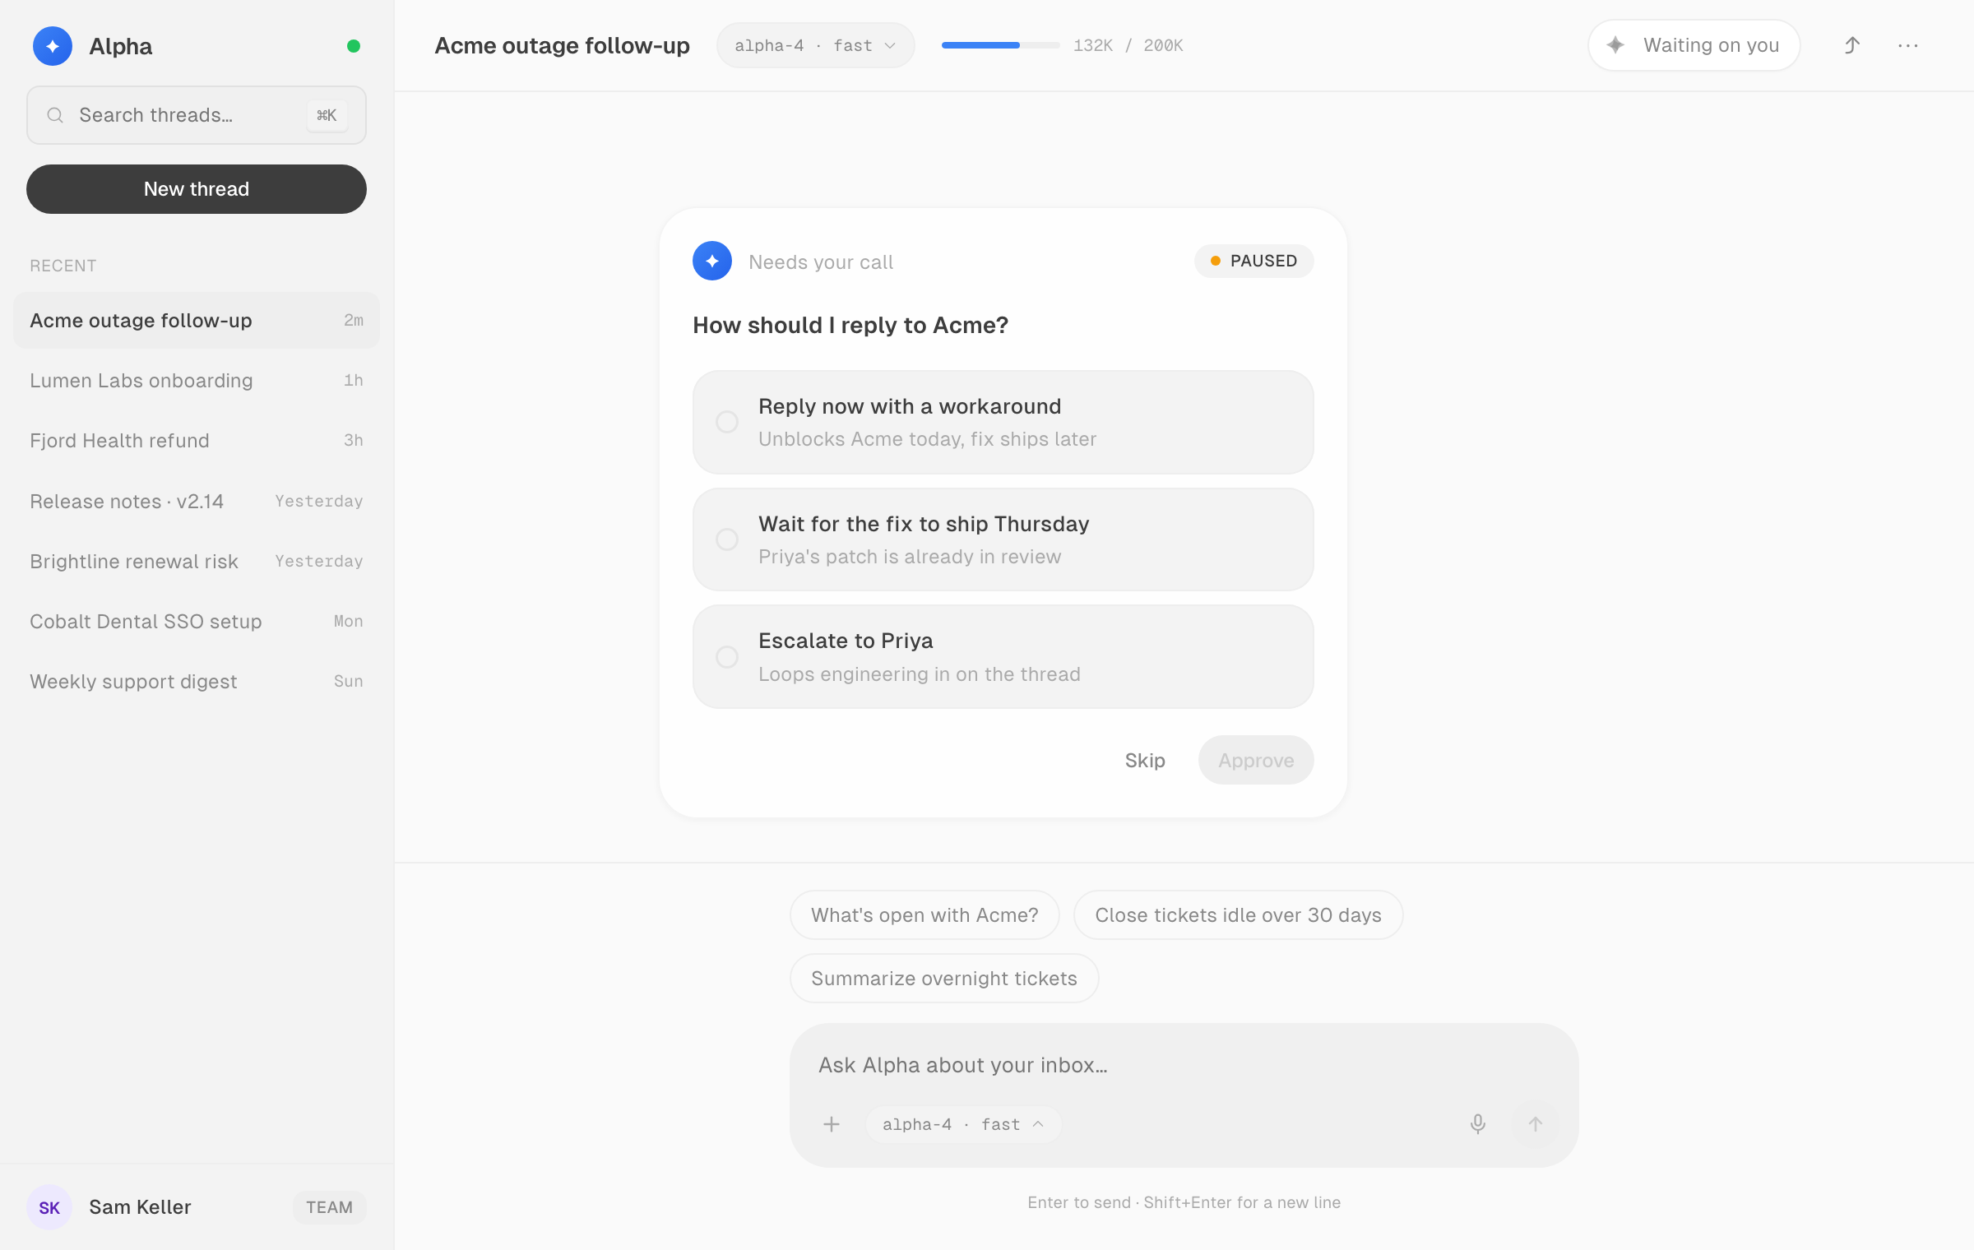Click the green online status dot
The height and width of the screenshot is (1250, 1974).
[354, 46]
